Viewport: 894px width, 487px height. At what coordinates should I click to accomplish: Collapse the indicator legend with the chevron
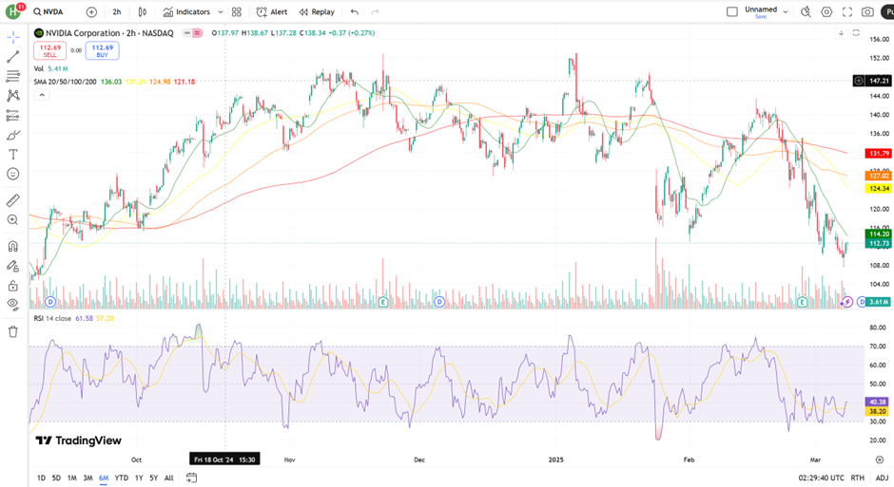(x=42, y=95)
